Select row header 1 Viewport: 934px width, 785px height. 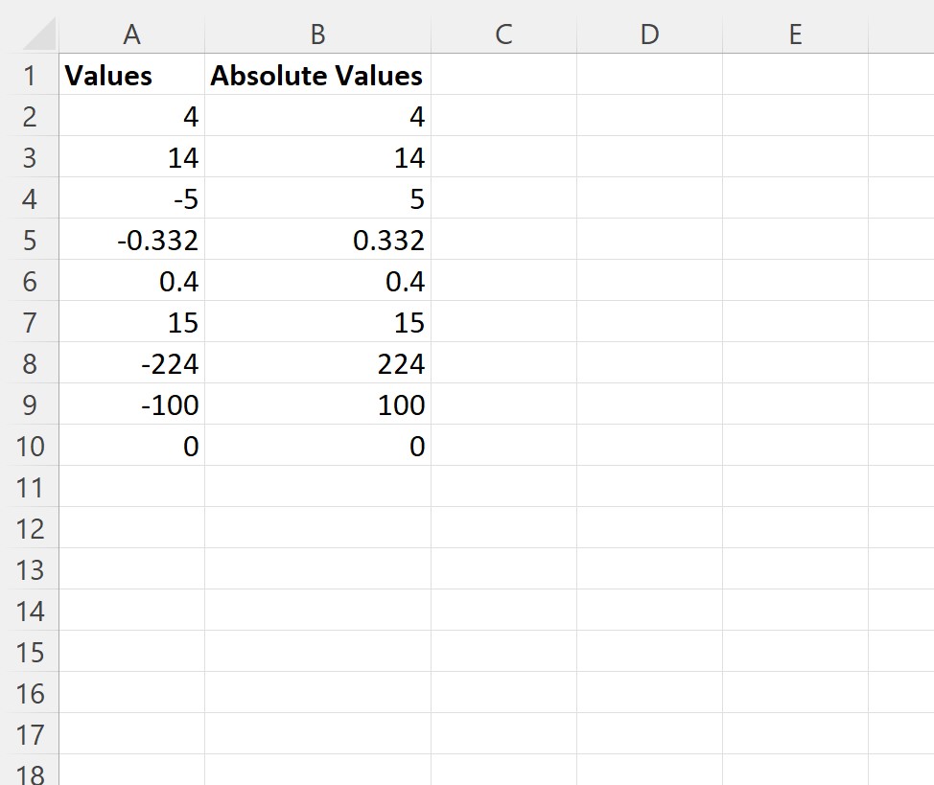[x=31, y=75]
